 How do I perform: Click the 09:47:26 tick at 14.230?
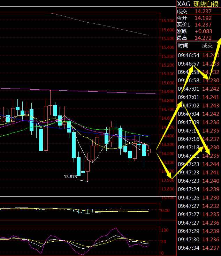(x=198, y=198)
